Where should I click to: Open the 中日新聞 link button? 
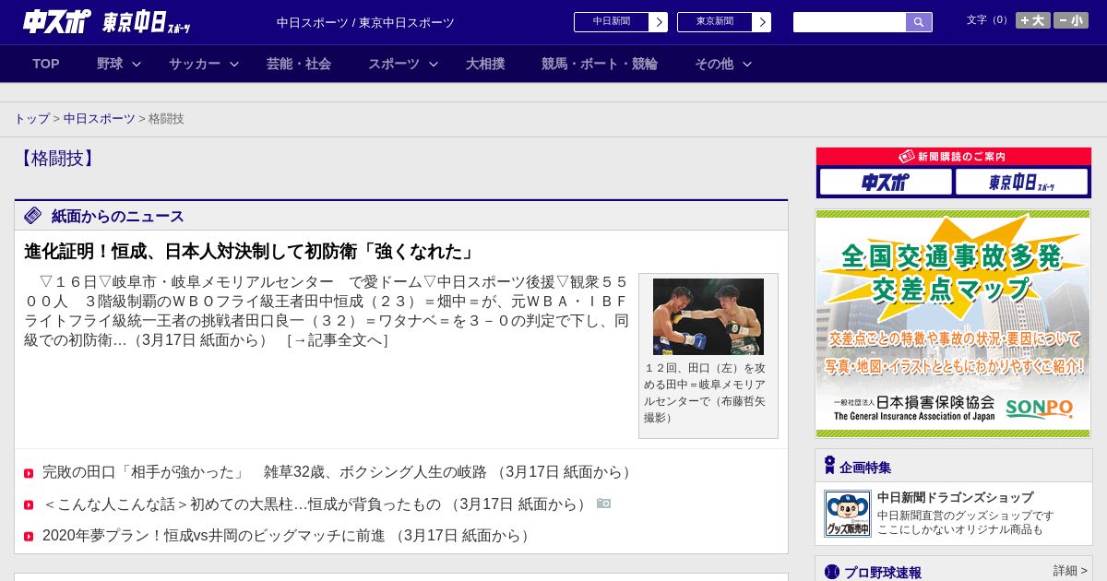pyautogui.click(x=612, y=22)
